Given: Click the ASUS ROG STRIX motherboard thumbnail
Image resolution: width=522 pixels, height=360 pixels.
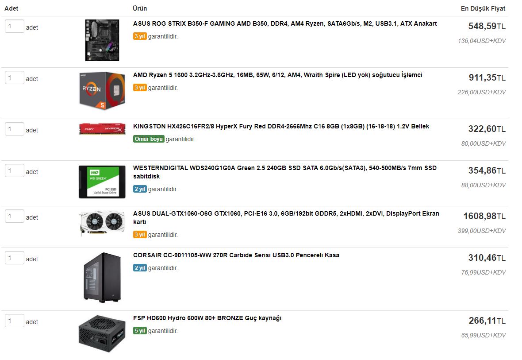Looking at the screenshot, I should pos(102,40).
